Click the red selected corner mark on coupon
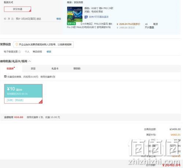183x168 pixels. [x=41, y=102]
